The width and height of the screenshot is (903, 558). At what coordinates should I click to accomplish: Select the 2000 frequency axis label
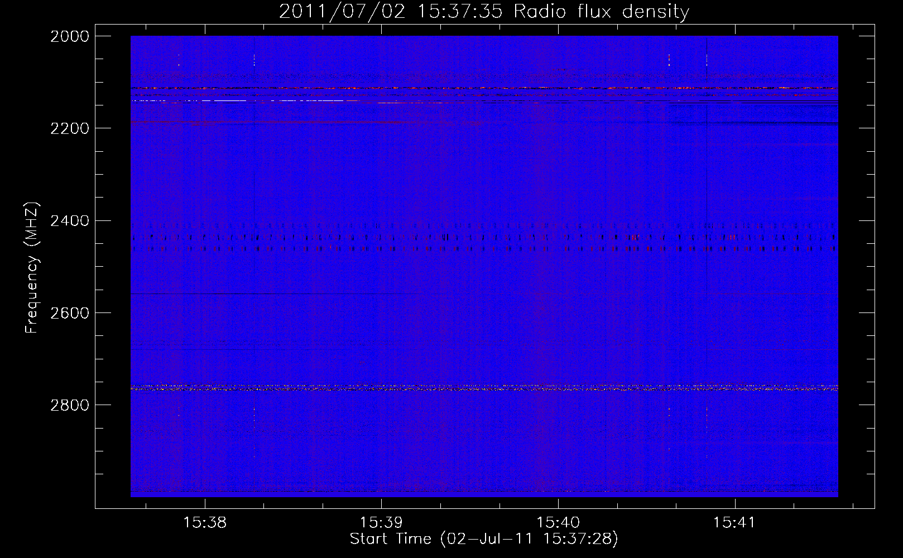70,36
